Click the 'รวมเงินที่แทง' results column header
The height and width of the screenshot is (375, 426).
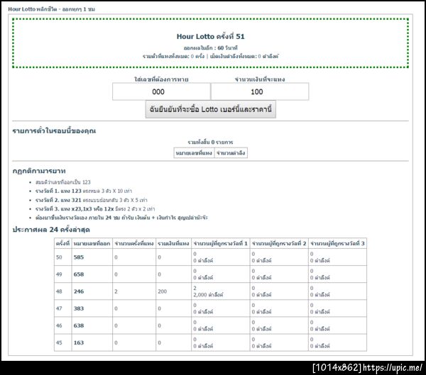pyautogui.click(x=173, y=243)
